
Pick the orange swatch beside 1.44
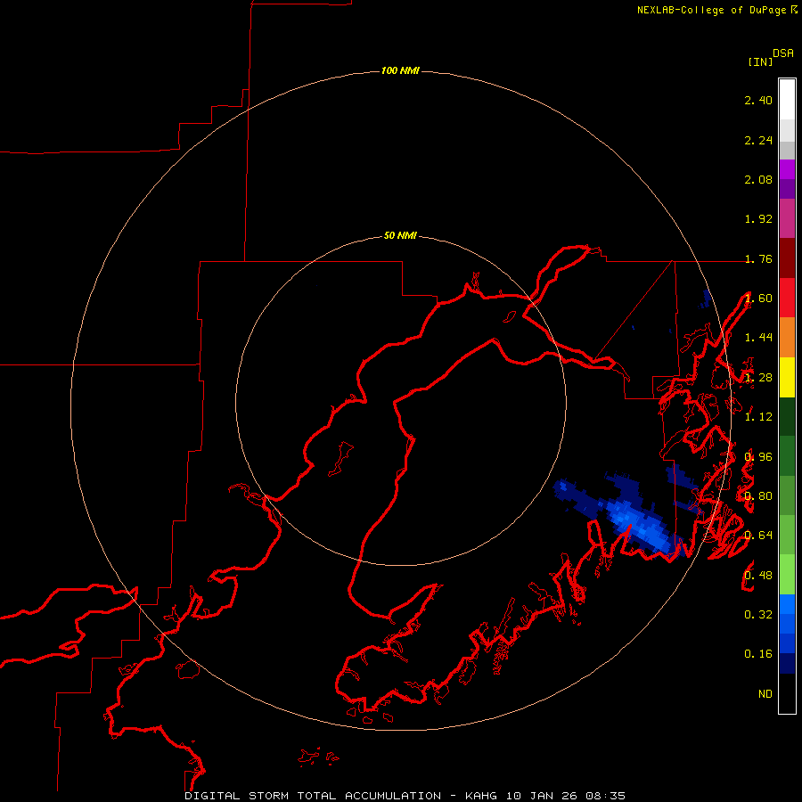click(x=787, y=337)
